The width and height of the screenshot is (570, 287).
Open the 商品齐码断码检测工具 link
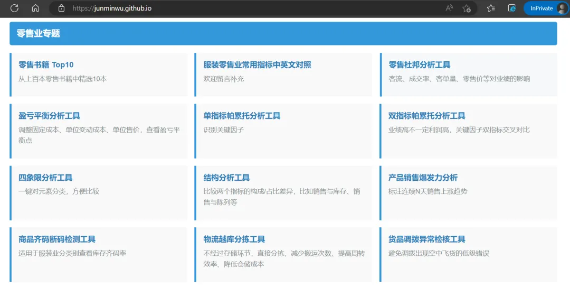click(56, 239)
